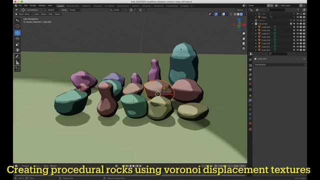The height and width of the screenshot is (180, 320).
Task: Open the viewport Options dropdown
Action: (240, 10)
